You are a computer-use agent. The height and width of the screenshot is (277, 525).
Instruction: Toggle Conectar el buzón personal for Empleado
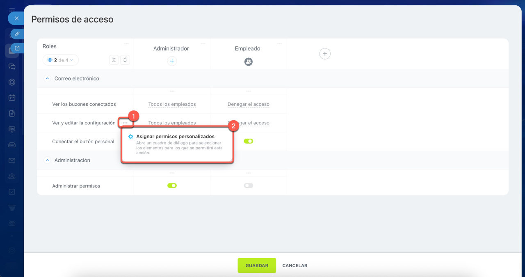click(248, 141)
